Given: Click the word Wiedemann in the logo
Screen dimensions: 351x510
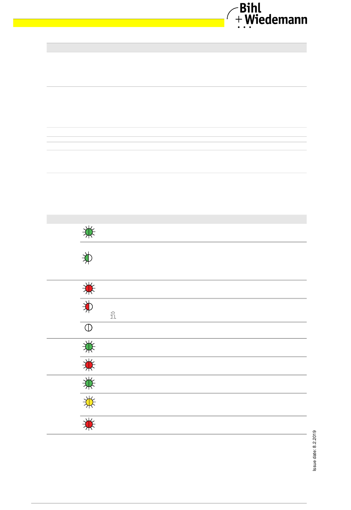Looking at the screenshot, I should (x=276, y=20).
